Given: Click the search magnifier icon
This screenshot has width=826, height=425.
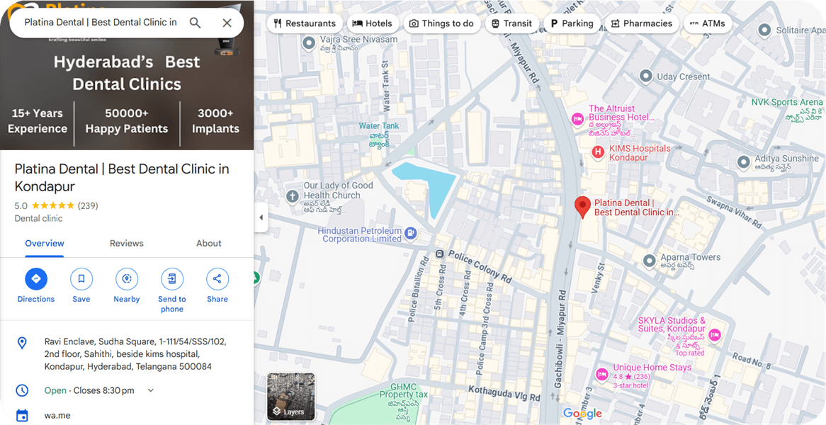Looking at the screenshot, I should tap(196, 23).
